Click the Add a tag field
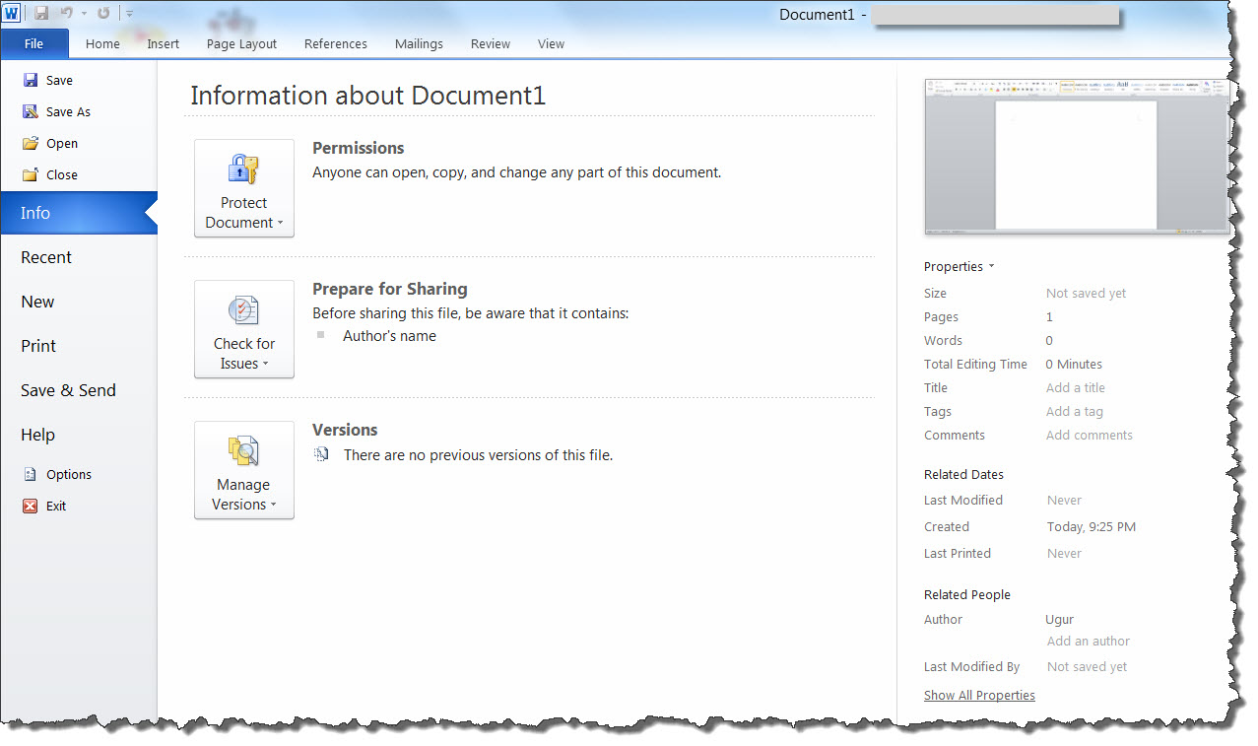The width and height of the screenshot is (1258, 746). coord(1075,412)
